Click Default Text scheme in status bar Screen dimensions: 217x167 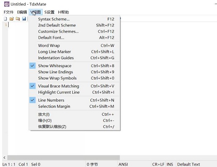click(188, 164)
